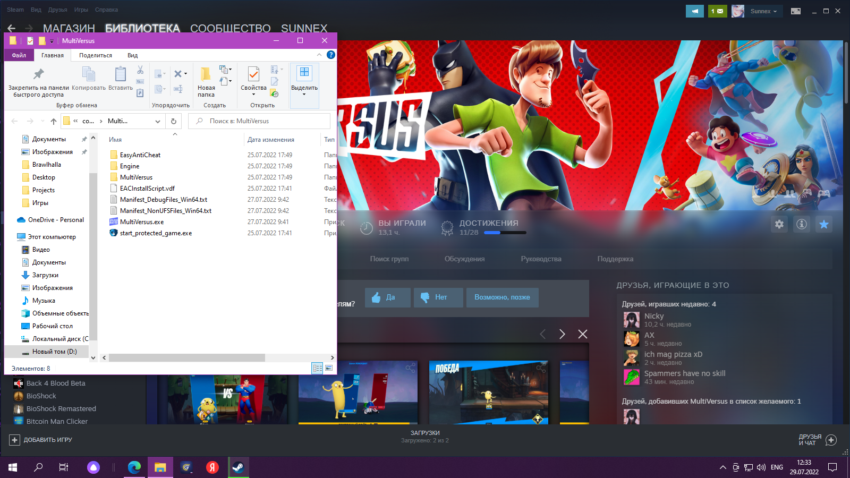Viewport: 850px width, 478px height.
Task: Sort files by 'Дата изменения' column
Action: (270, 140)
